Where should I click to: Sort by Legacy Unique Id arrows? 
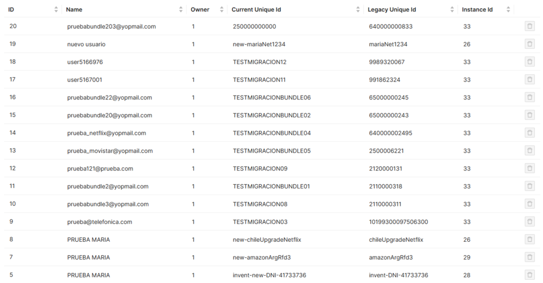pyautogui.click(x=452, y=10)
